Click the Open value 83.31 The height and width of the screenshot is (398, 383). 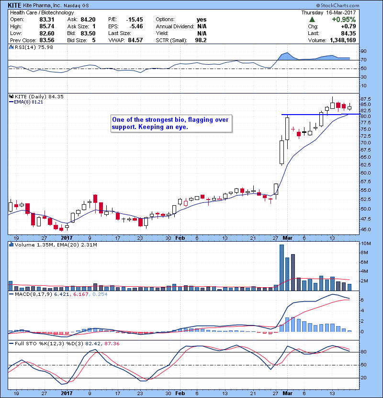click(46, 20)
